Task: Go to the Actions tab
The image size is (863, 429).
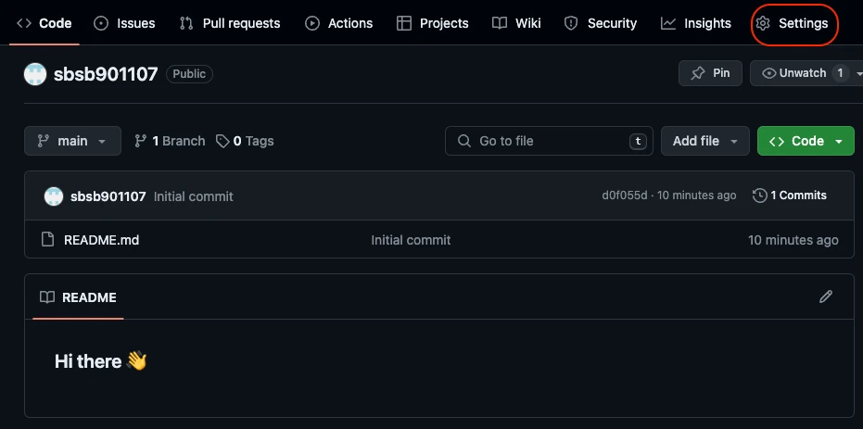Action: click(339, 23)
